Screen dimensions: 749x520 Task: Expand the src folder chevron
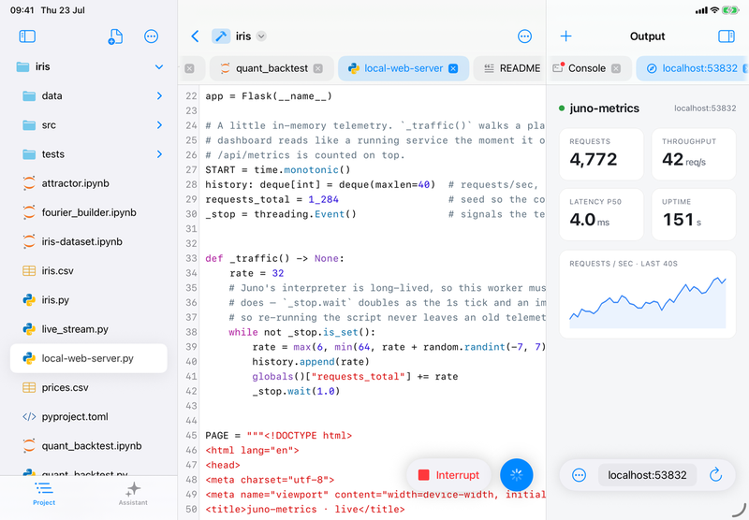[159, 125]
